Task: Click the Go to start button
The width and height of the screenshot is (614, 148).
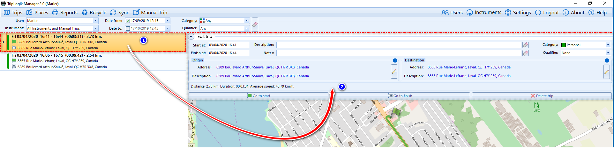Action: click(258, 96)
